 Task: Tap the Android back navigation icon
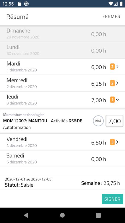click(x=26, y=215)
